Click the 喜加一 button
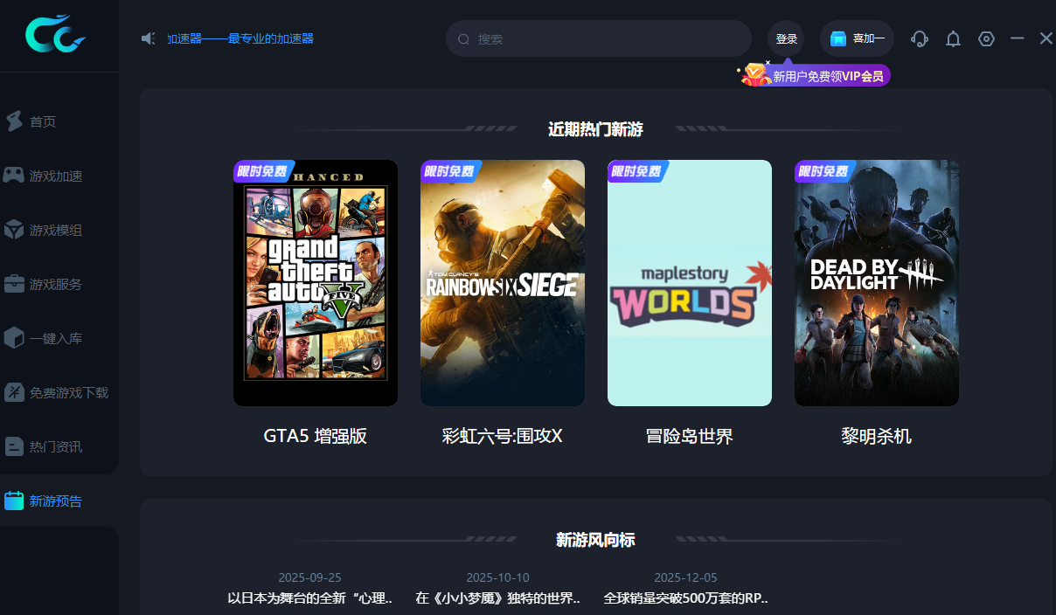Screen dimensions: 1056x615 pyautogui.click(x=857, y=39)
